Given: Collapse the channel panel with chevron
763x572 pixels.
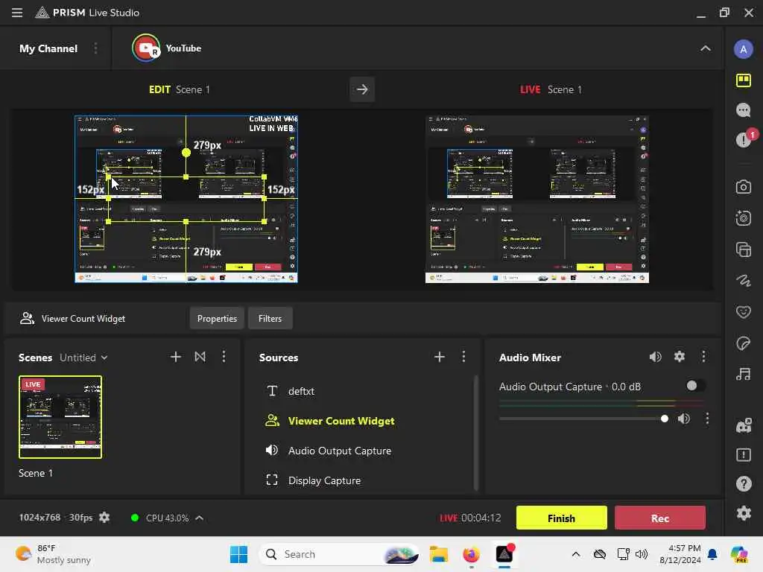Looking at the screenshot, I should click(705, 48).
